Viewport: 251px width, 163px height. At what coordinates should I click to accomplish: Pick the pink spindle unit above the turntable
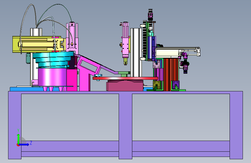125,40
